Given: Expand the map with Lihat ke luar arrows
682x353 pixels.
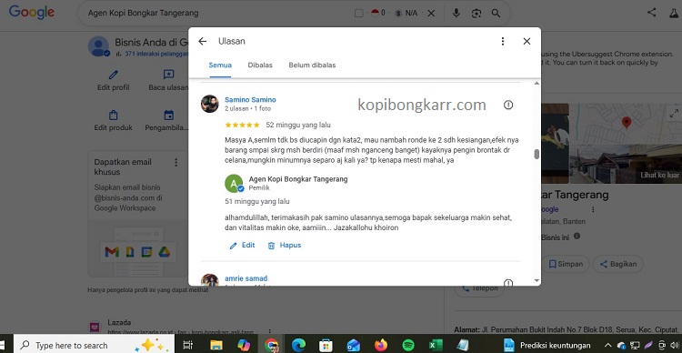Looking at the screenshot, I should click(674, 114).
